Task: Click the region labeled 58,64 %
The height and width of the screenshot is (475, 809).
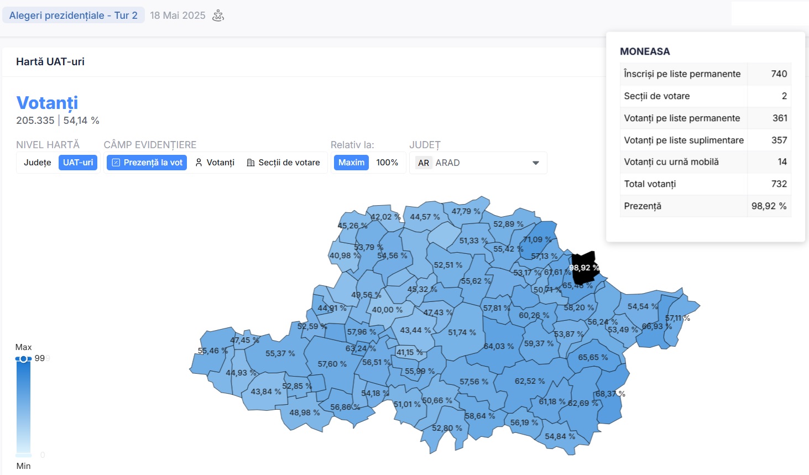Action: (x=480, y=416)
